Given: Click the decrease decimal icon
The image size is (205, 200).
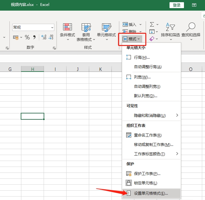Looking at the screenshot, I should 51,37.
